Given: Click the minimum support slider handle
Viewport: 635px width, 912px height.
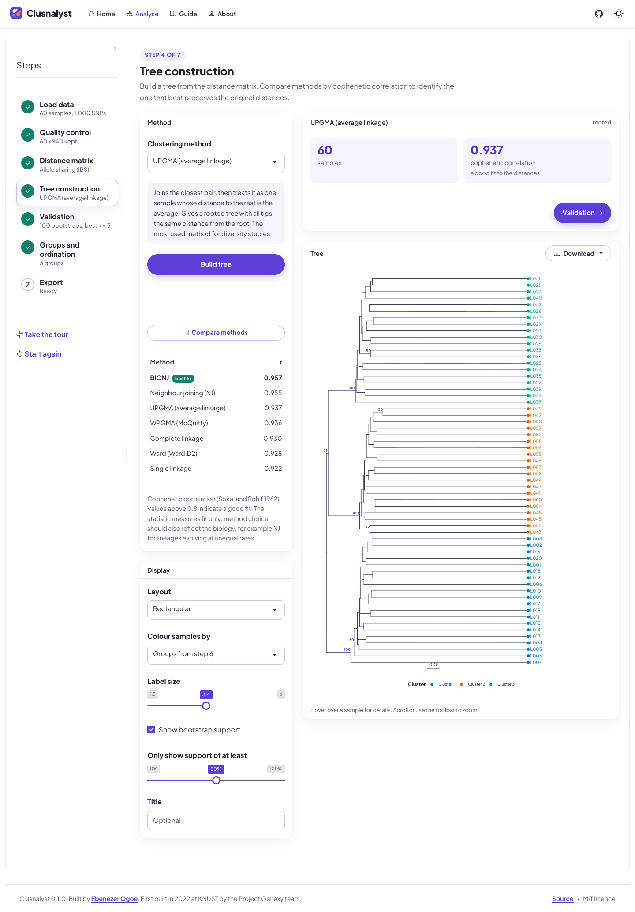Looking at the screenshot, I should pos(216,780).
